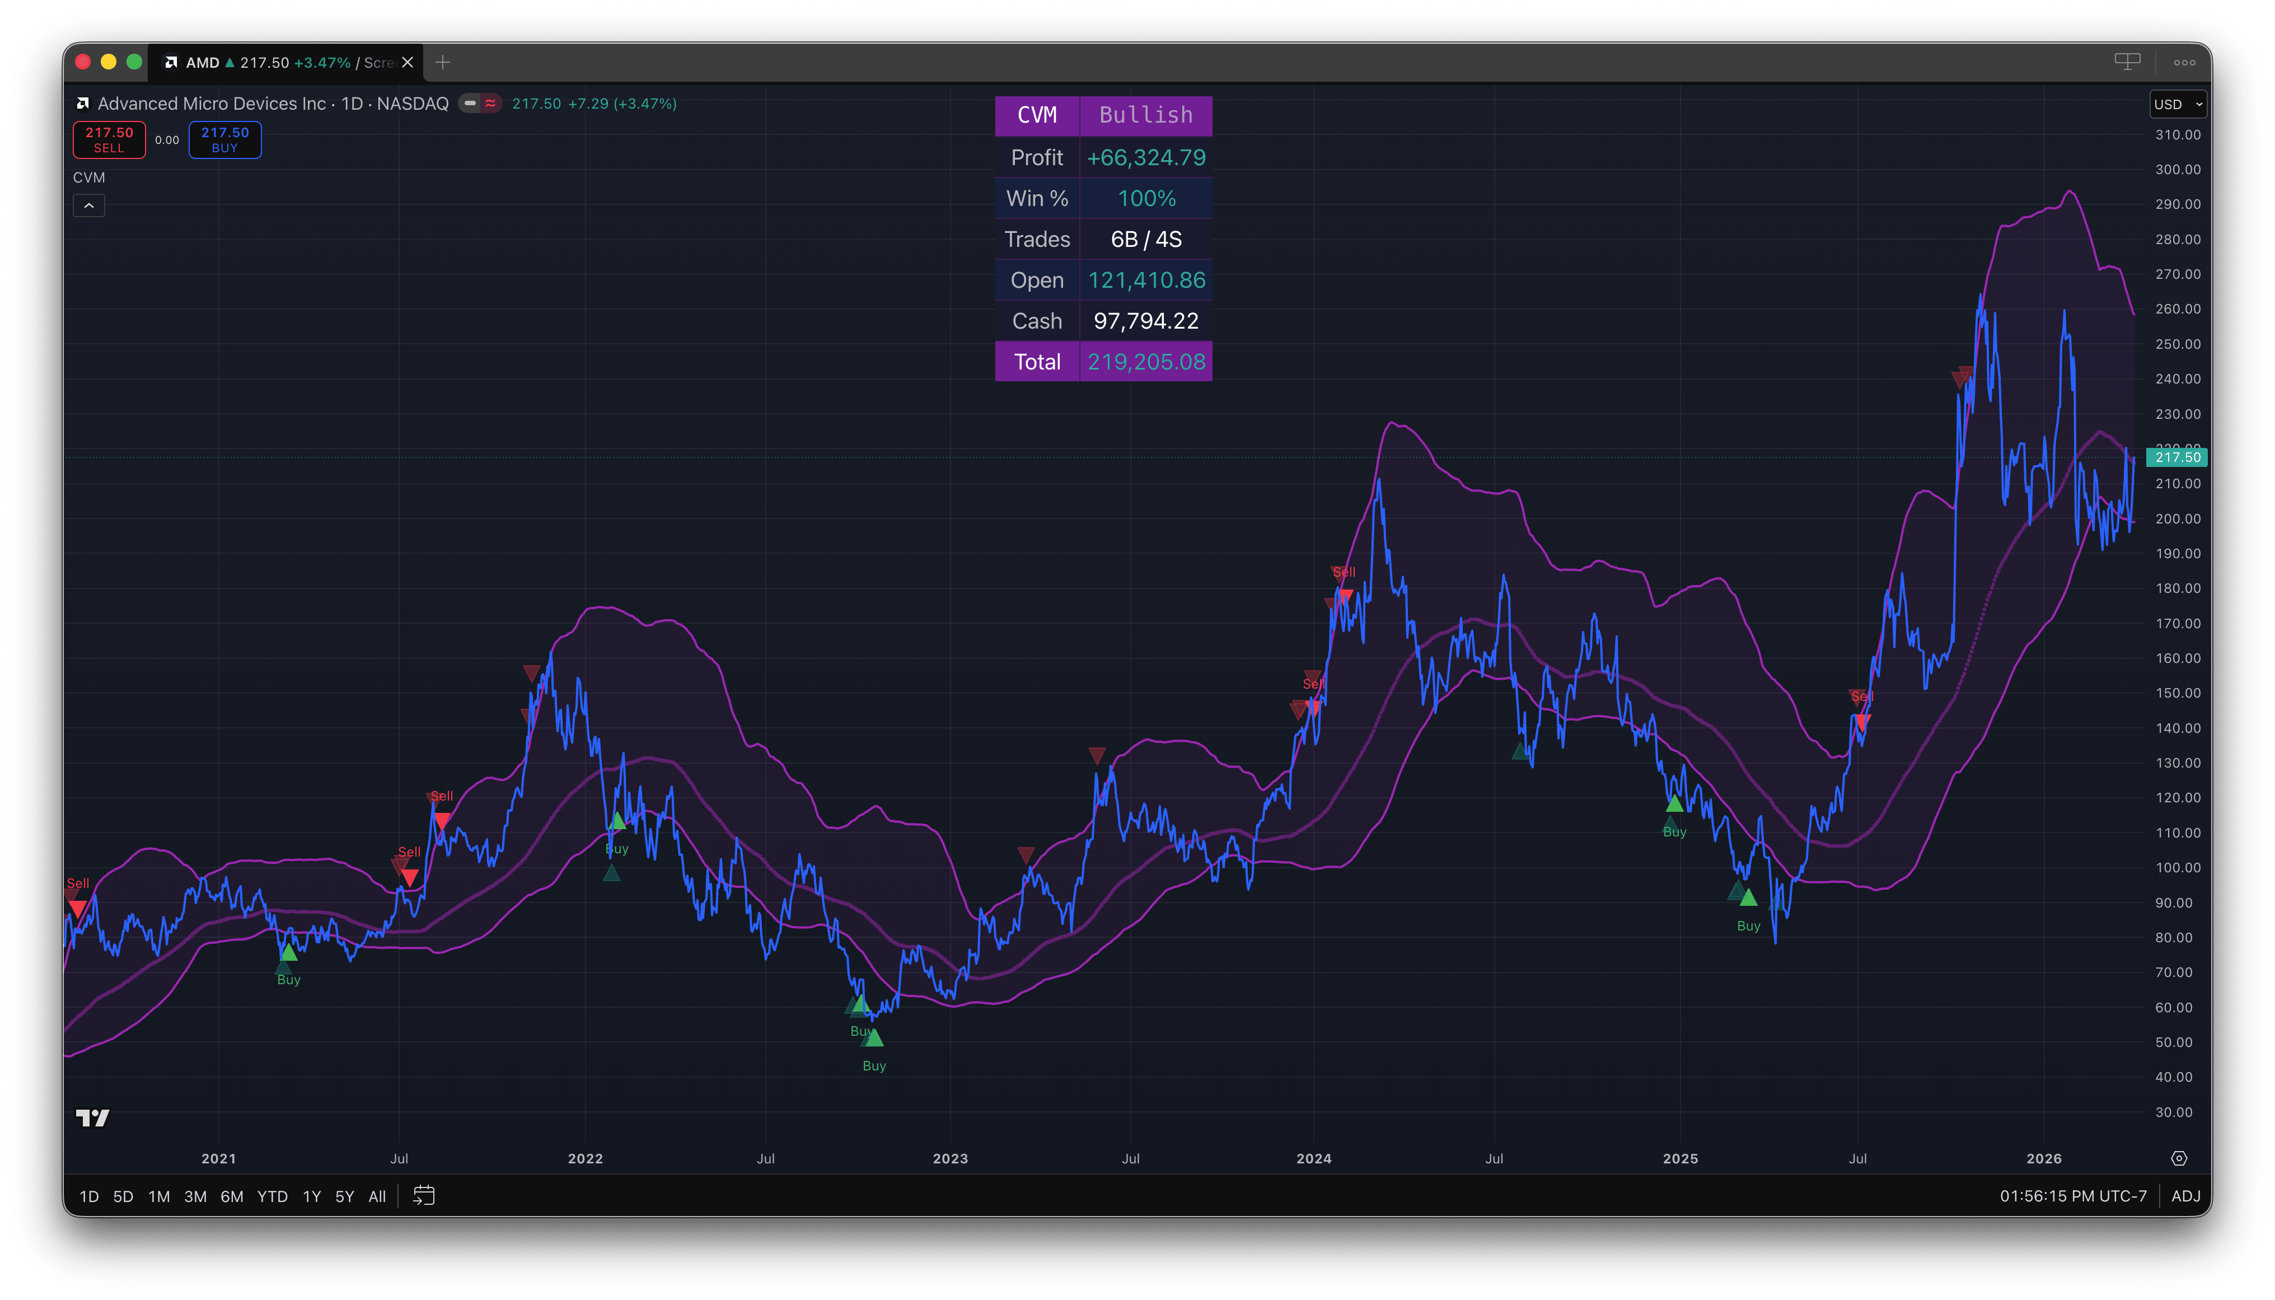
Task: Select the 1D time range
Action: point(89,1196)
